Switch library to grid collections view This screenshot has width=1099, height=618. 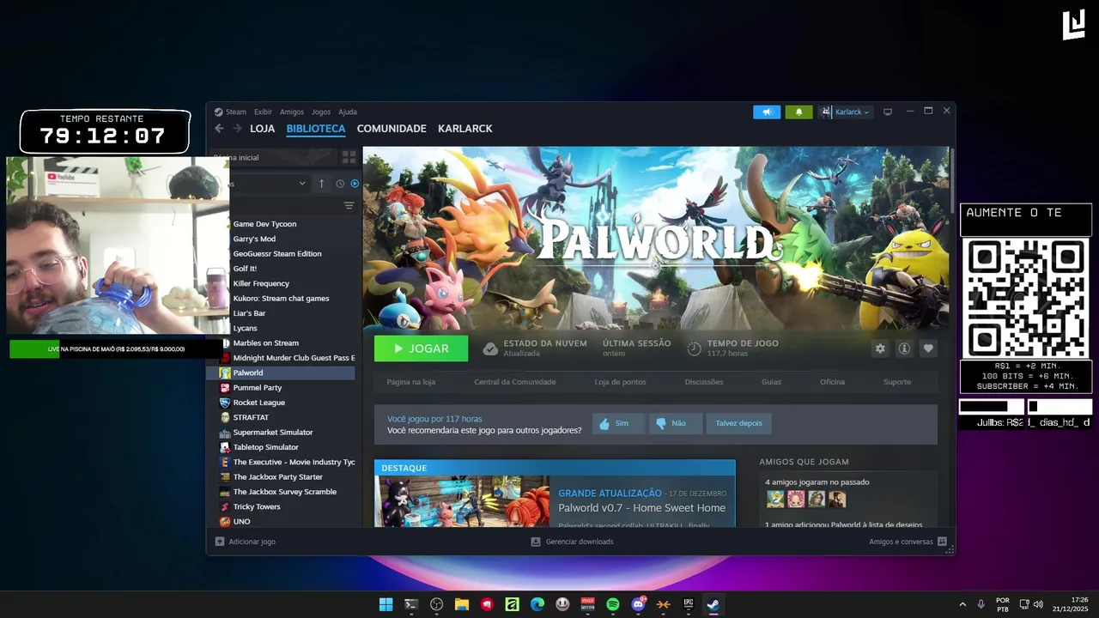[x=349, y=157]
